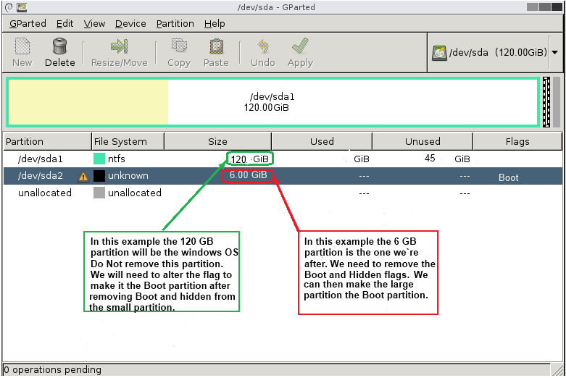Click the Paste clipboard icon

pyautogui.click(x=216, y=46)
